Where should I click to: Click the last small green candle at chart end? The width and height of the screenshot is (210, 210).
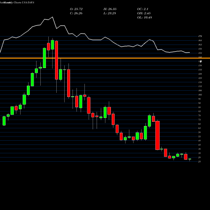[190, 159]
